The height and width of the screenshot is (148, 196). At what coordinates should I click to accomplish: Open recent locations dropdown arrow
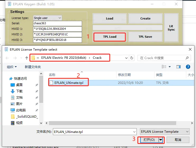[x=21, y=58]
